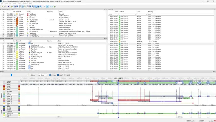Select the Start Echo Job event row
This screenshot has width=216, height=122.
coord(53,64)
